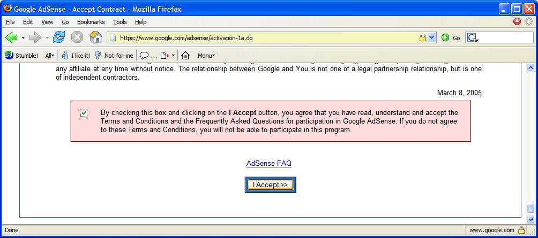Click the Not-for-me thumbs-down button
Image resolution: width=538 pixels, height=238 pixels.
click(114, 56)
